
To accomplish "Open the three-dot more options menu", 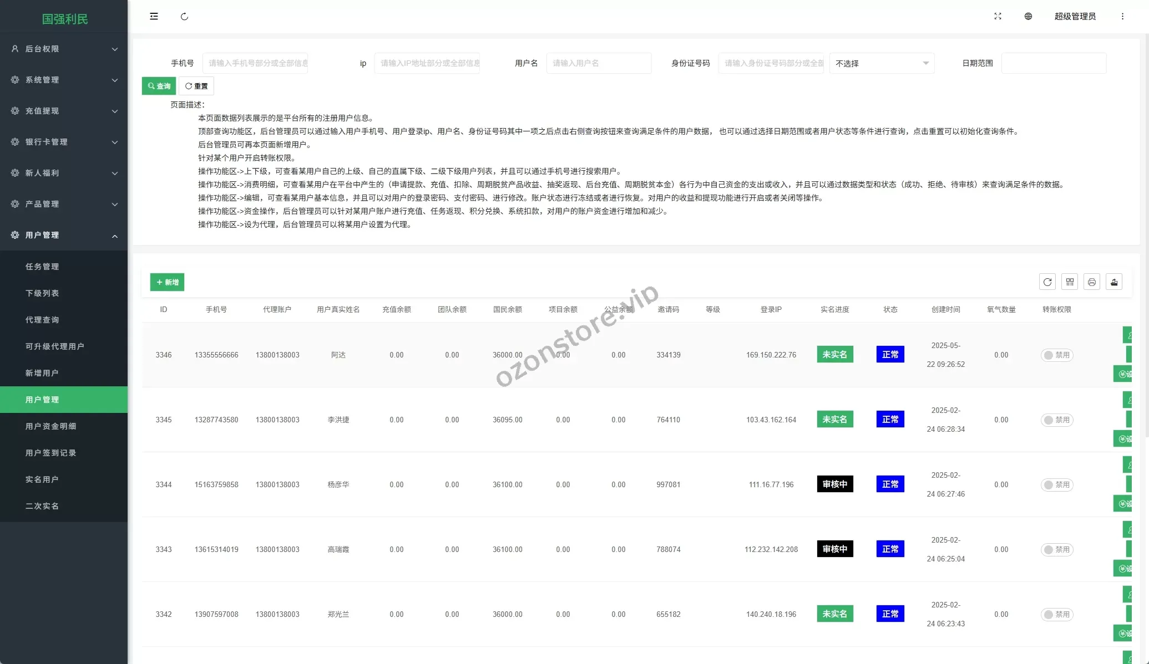I will click(1122, 17).
